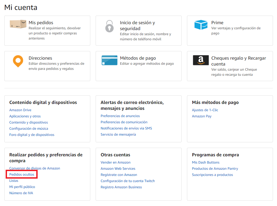Open Amazon Web Services link
The image size is (277, 206).
(x=118, y=169)
